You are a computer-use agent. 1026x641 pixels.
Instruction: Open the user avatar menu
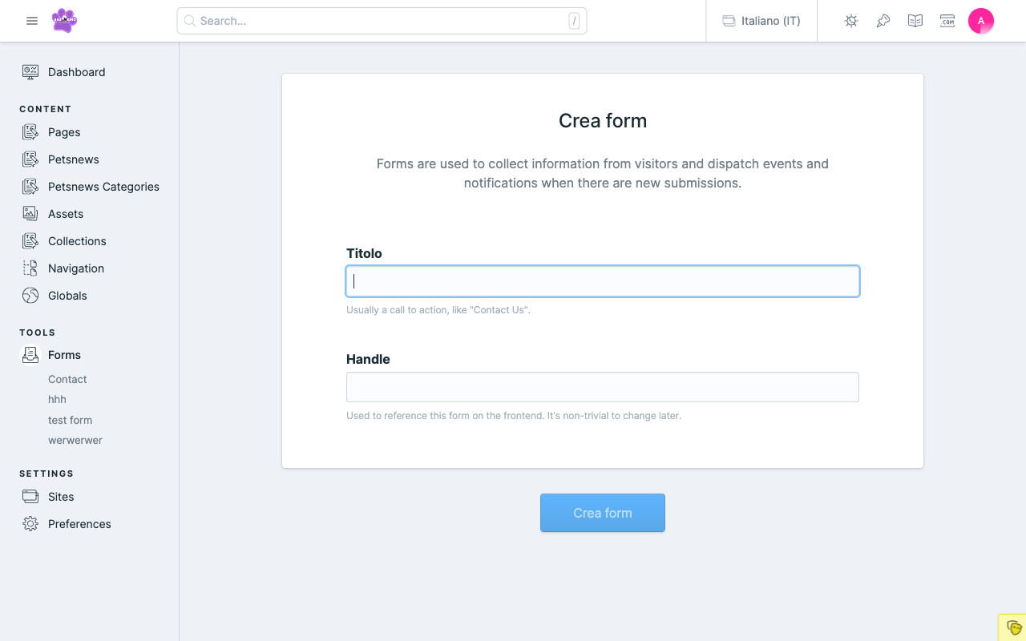pos(981,21)
